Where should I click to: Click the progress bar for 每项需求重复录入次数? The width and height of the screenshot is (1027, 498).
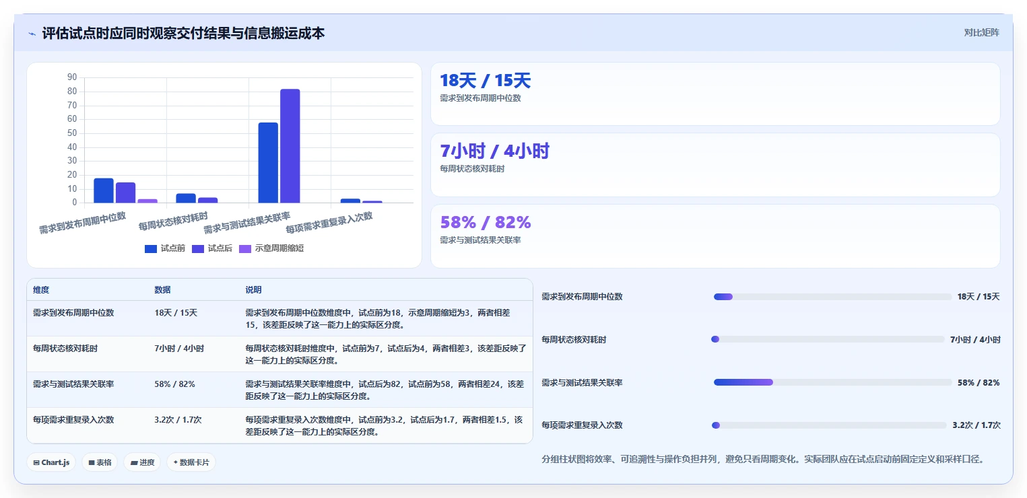click(x=829, y=425)
